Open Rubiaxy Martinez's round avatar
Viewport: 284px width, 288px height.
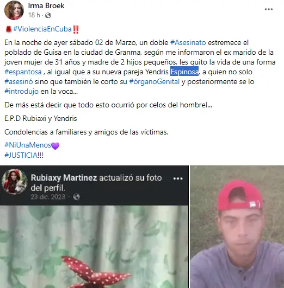click(x=14, y=182)
